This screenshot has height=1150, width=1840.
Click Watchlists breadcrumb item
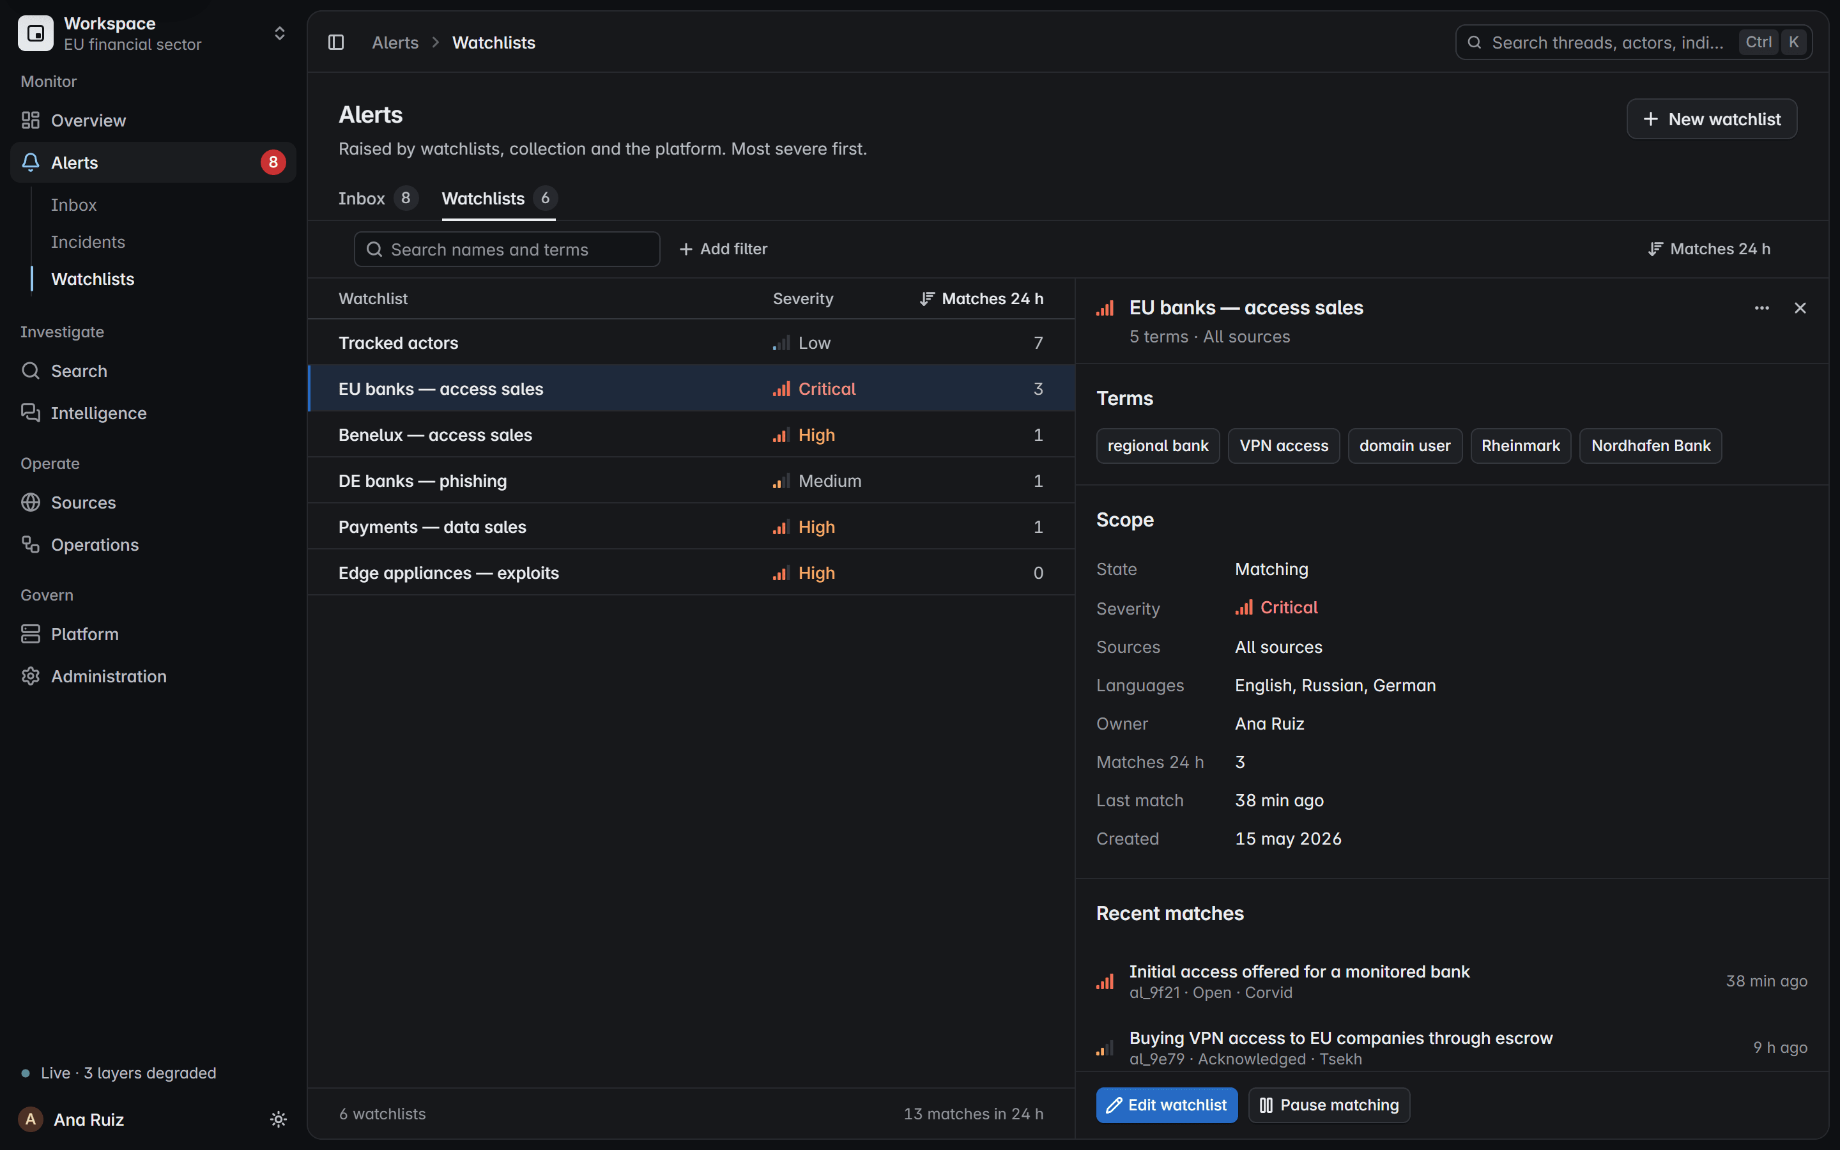click(x=493, y=43)
